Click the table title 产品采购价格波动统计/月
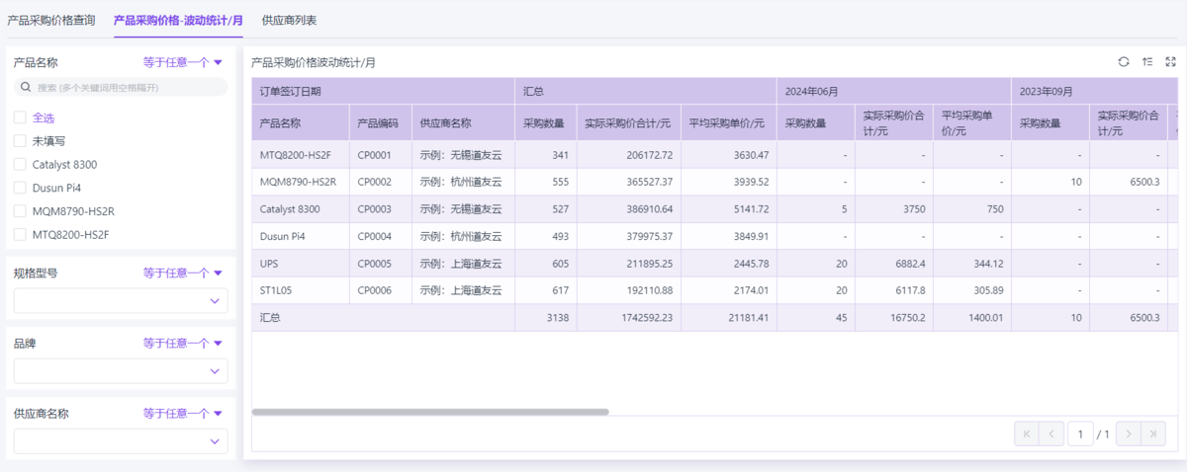The width and height of the screenshot is (1187, 472). (x=314, y=62)
